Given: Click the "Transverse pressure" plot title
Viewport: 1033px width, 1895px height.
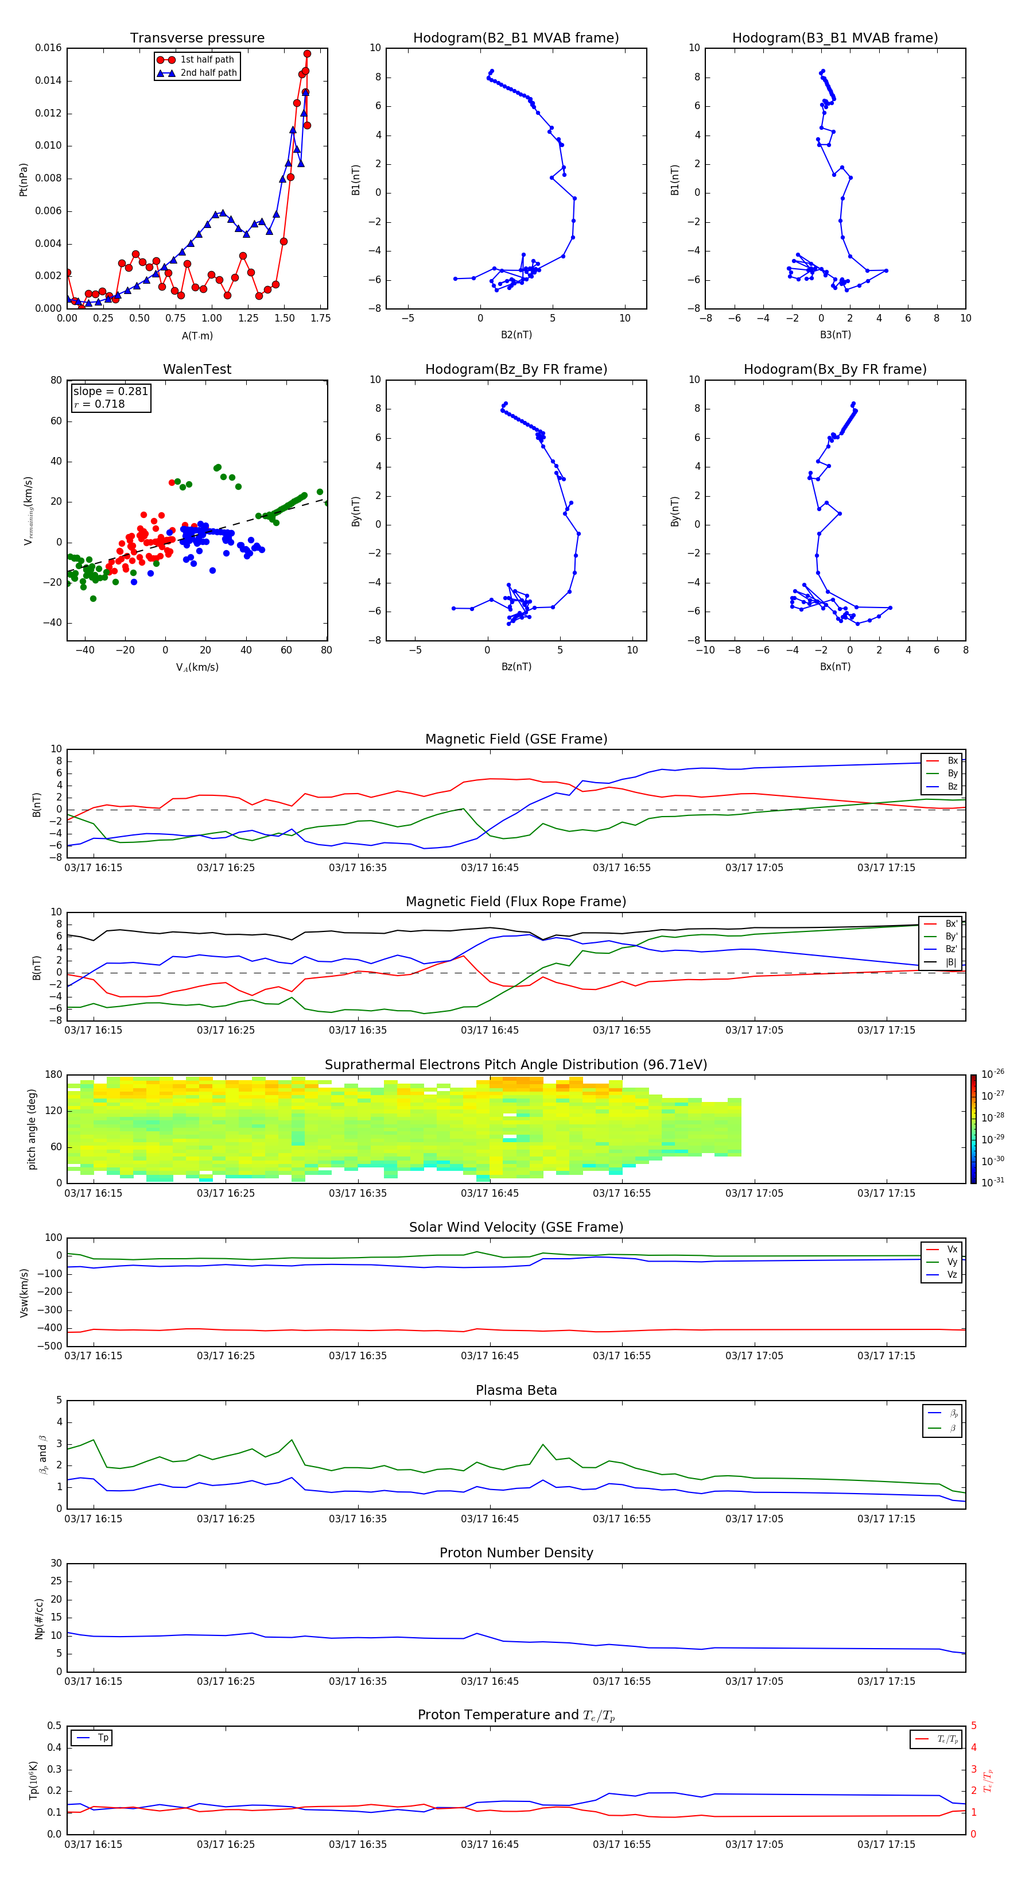Looking at the screenshot, I should click(197, 37).
